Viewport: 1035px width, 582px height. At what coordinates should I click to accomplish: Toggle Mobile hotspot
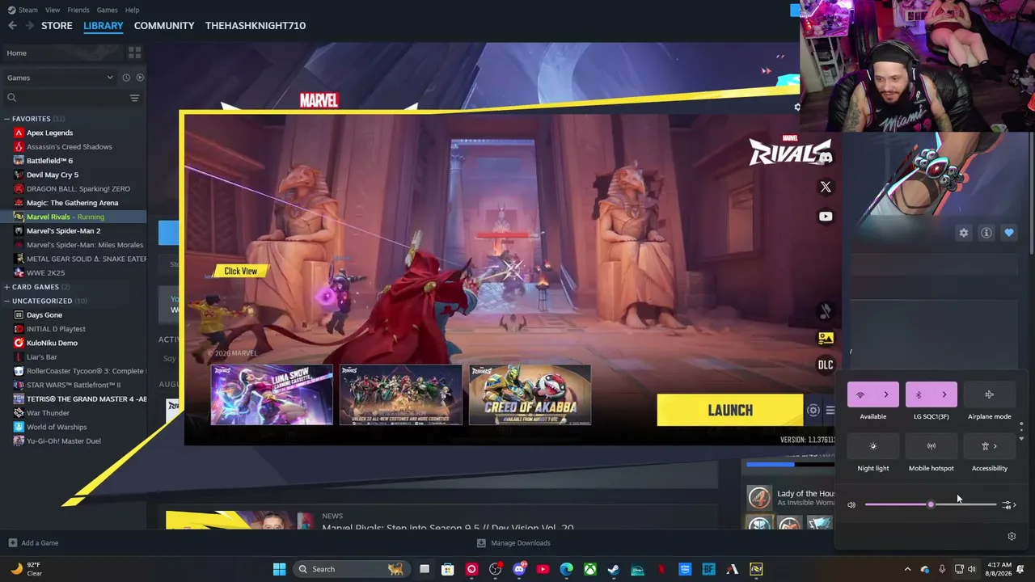coord(931,446)
